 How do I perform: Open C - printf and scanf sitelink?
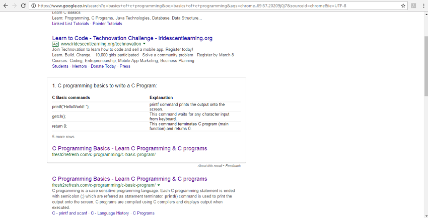pos(69,213)
